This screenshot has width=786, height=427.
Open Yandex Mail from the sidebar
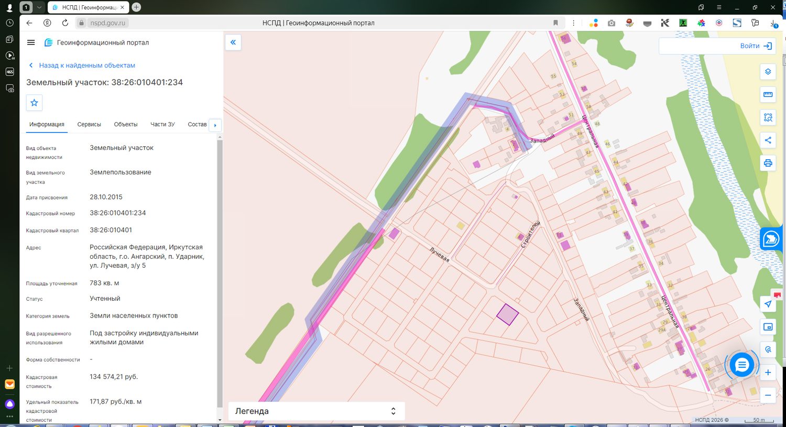point(9,384)
